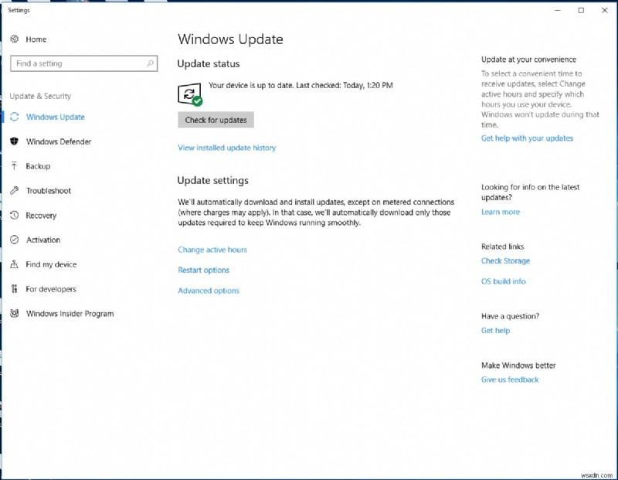Screen dimensions: 618x480
Task: Open Restart options link
Action: [x=203, y=270]
